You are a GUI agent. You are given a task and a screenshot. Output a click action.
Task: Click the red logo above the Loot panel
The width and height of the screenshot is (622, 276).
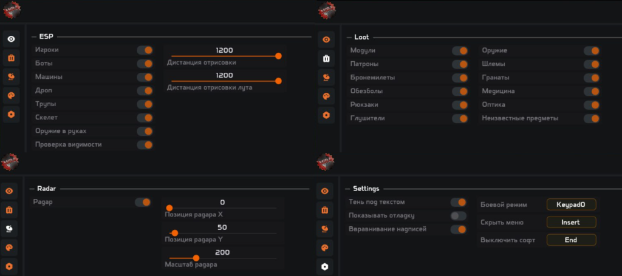point(326,9)
